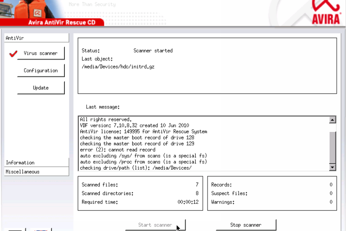
Task: Click the 'Last object:' label
Action: (x=97, y=59)
